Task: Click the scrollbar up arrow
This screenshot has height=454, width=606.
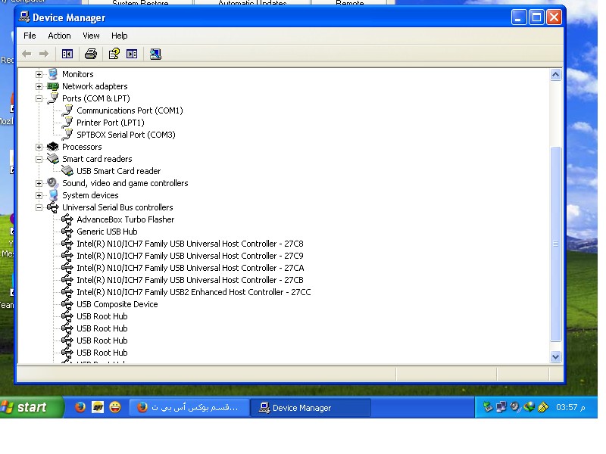Action: coord(556,74)
